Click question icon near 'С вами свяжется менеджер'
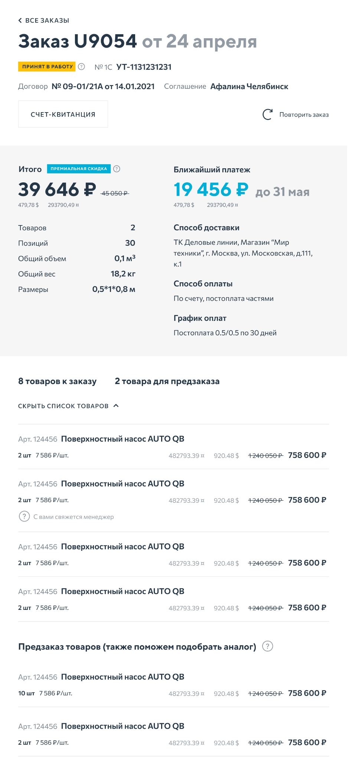This screenshot has width=349, height=777. tap(24, 516)
